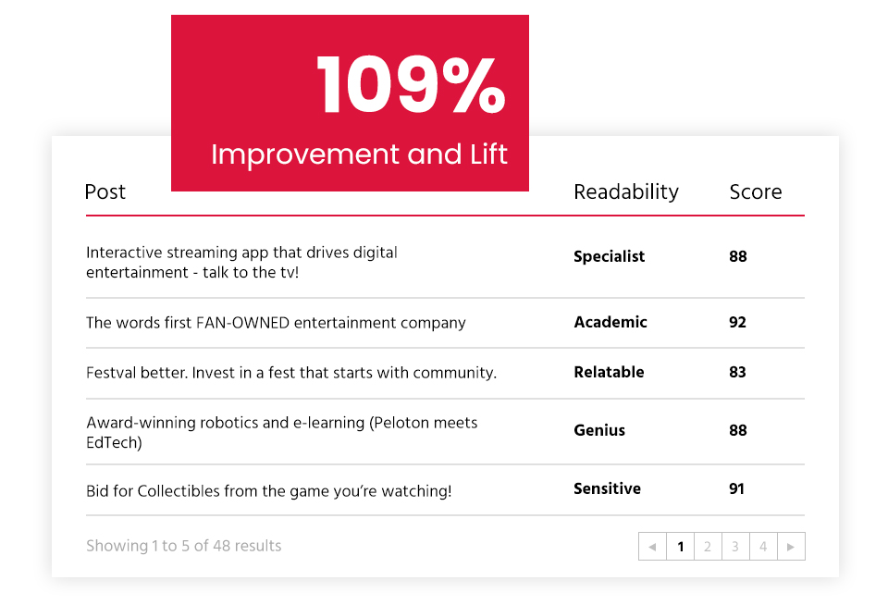Go to page 3 of results

[x=735, y=547]
